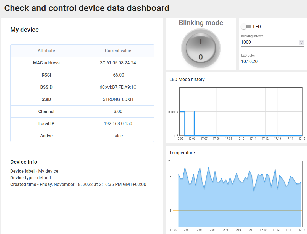Click the Current value column header
The width and height of the screenshot is (307, 234).
(118, 51)
